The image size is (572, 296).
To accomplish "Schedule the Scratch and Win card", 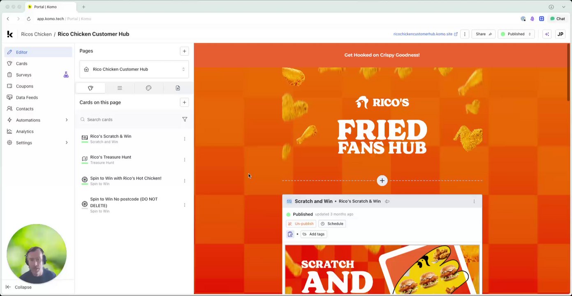I will pos(332,224).
